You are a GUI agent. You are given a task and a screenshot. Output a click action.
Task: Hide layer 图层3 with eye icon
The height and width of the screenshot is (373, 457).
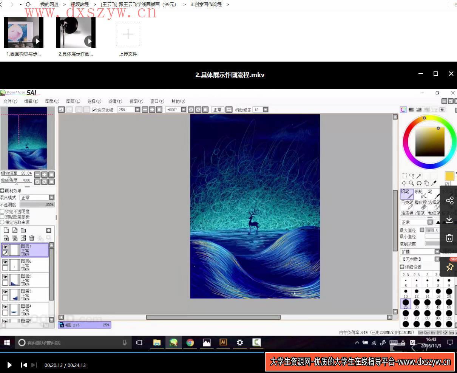coord(5,292)
